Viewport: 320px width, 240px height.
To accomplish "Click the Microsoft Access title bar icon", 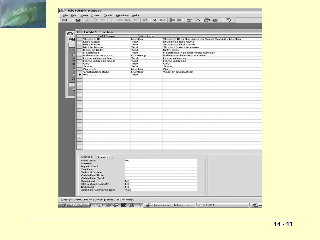I will pyautogui.click(x=62, y=10).
